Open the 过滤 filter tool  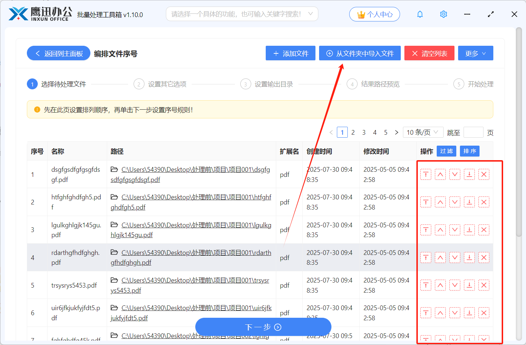tap(446, 151)
